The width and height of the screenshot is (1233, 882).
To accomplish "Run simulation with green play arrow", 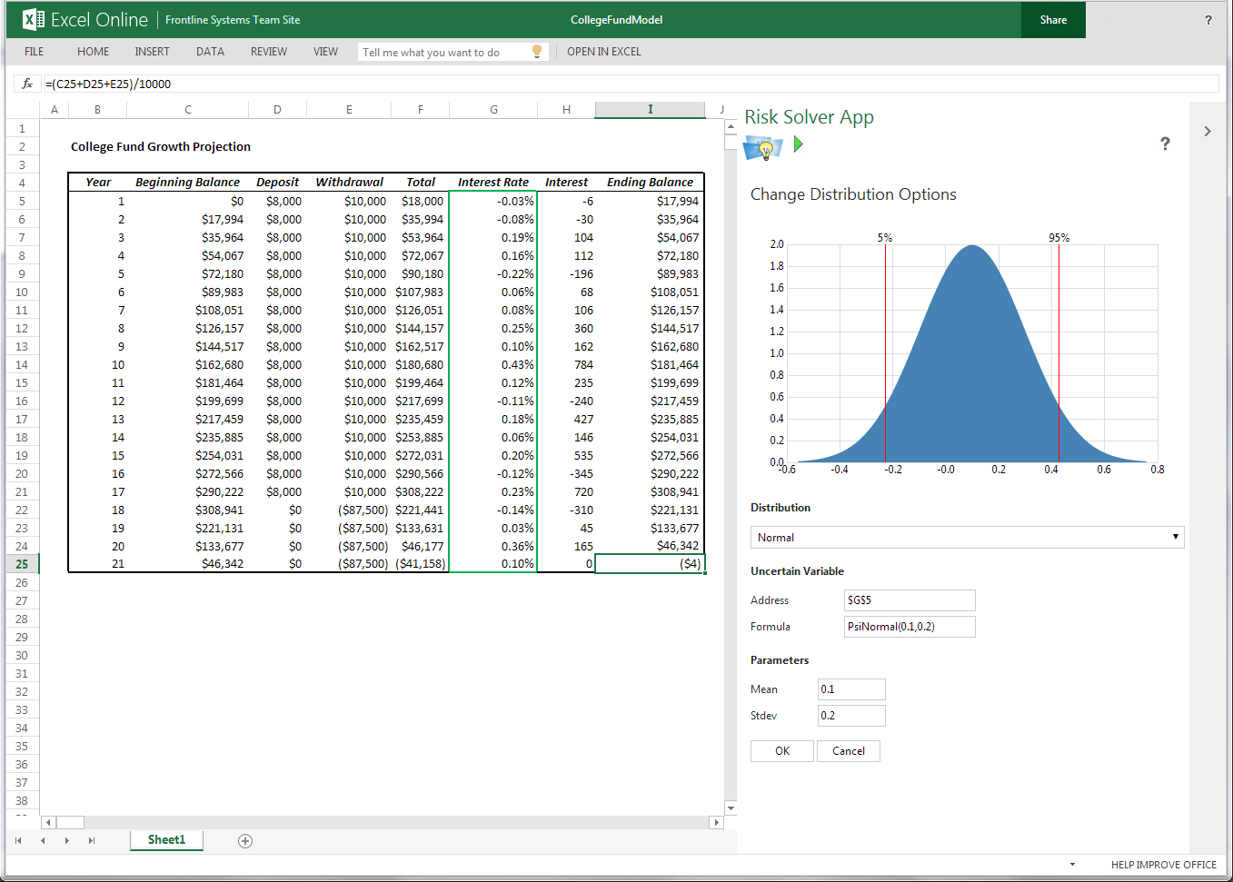I will point(798,144).
